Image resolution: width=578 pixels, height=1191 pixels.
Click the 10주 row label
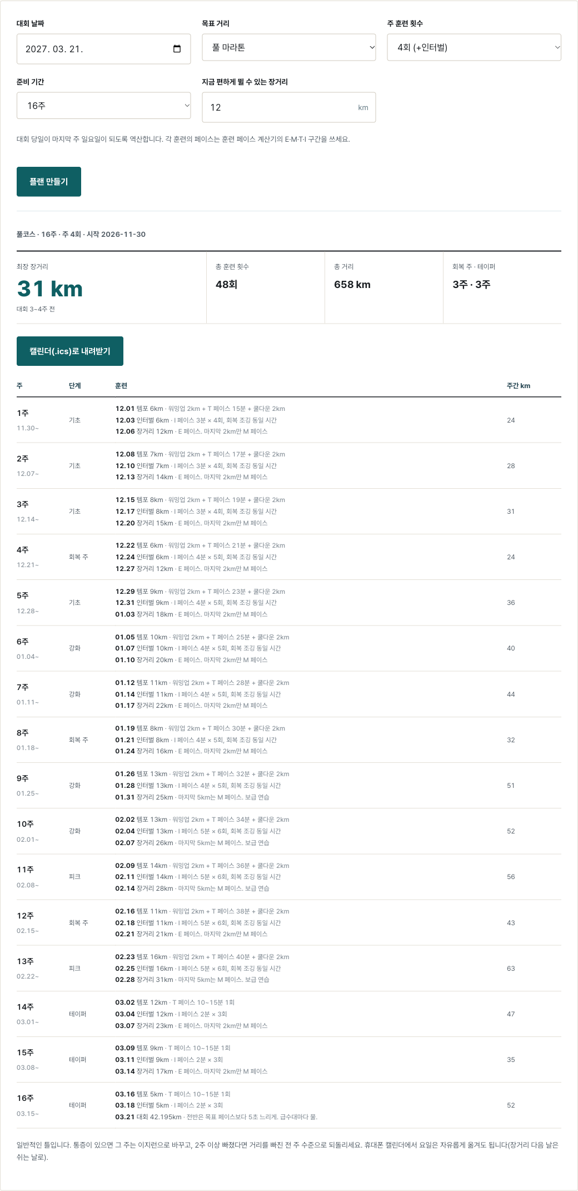(25, 824)
